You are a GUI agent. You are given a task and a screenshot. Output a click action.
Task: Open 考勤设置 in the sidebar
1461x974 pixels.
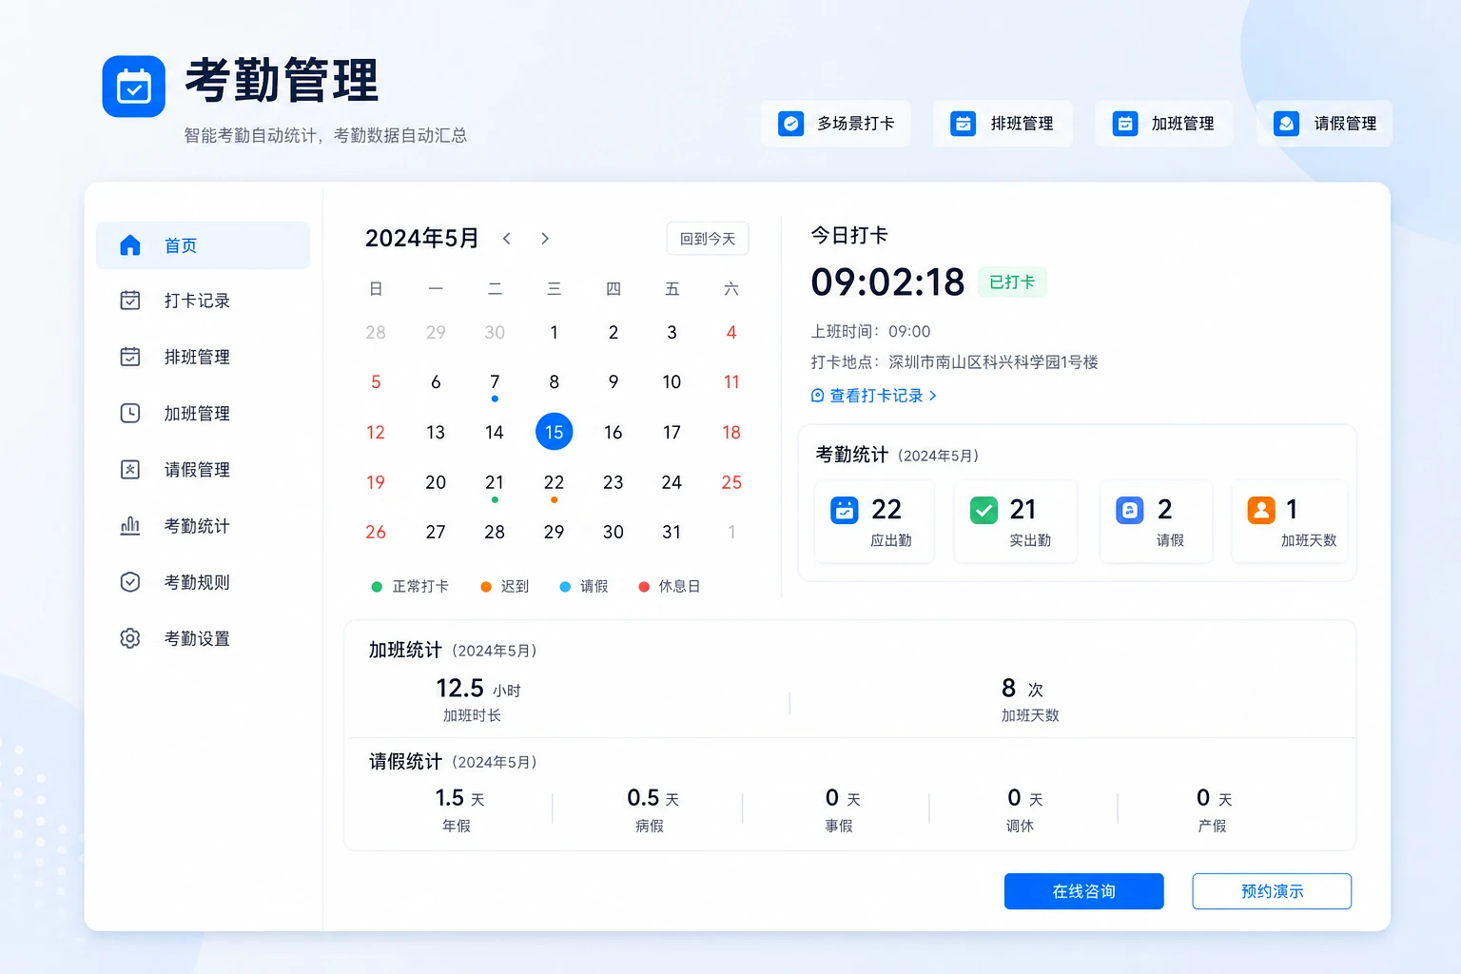click(203, 638)
